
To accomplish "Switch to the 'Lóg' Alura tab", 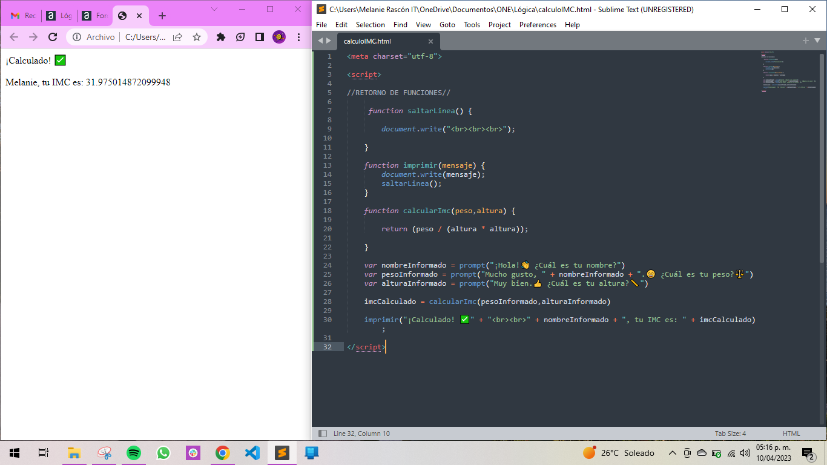I will (x=59, y=16).
